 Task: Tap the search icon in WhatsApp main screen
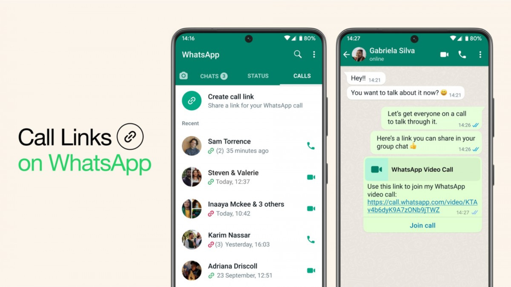click(298, 54)
